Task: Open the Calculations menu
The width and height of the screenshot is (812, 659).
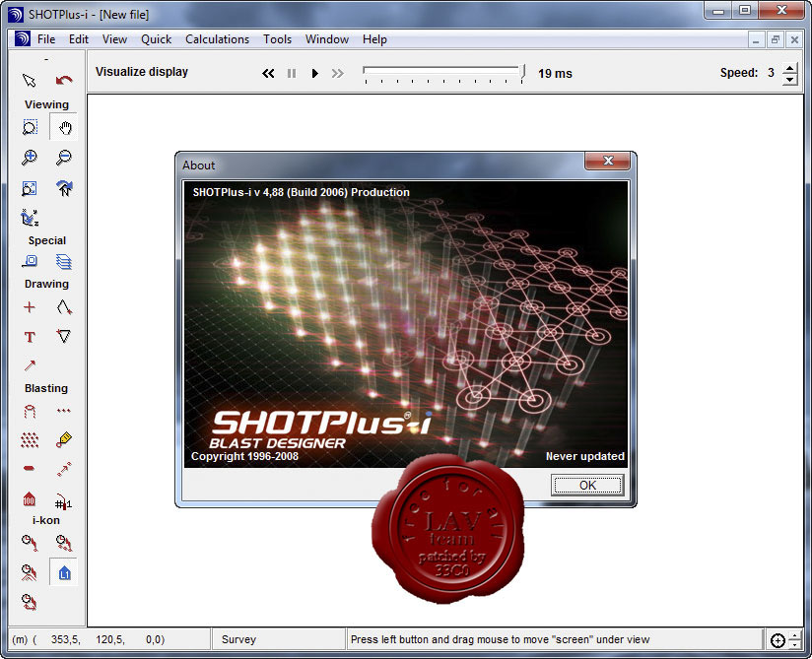Action: [217, 39]
